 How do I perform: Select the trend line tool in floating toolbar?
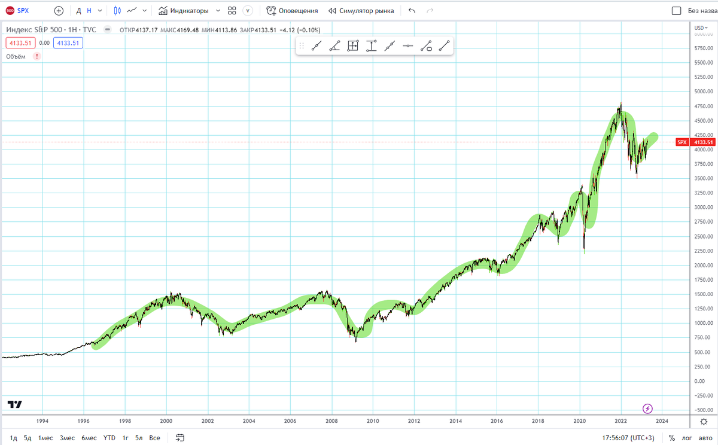tap(317, 45)
